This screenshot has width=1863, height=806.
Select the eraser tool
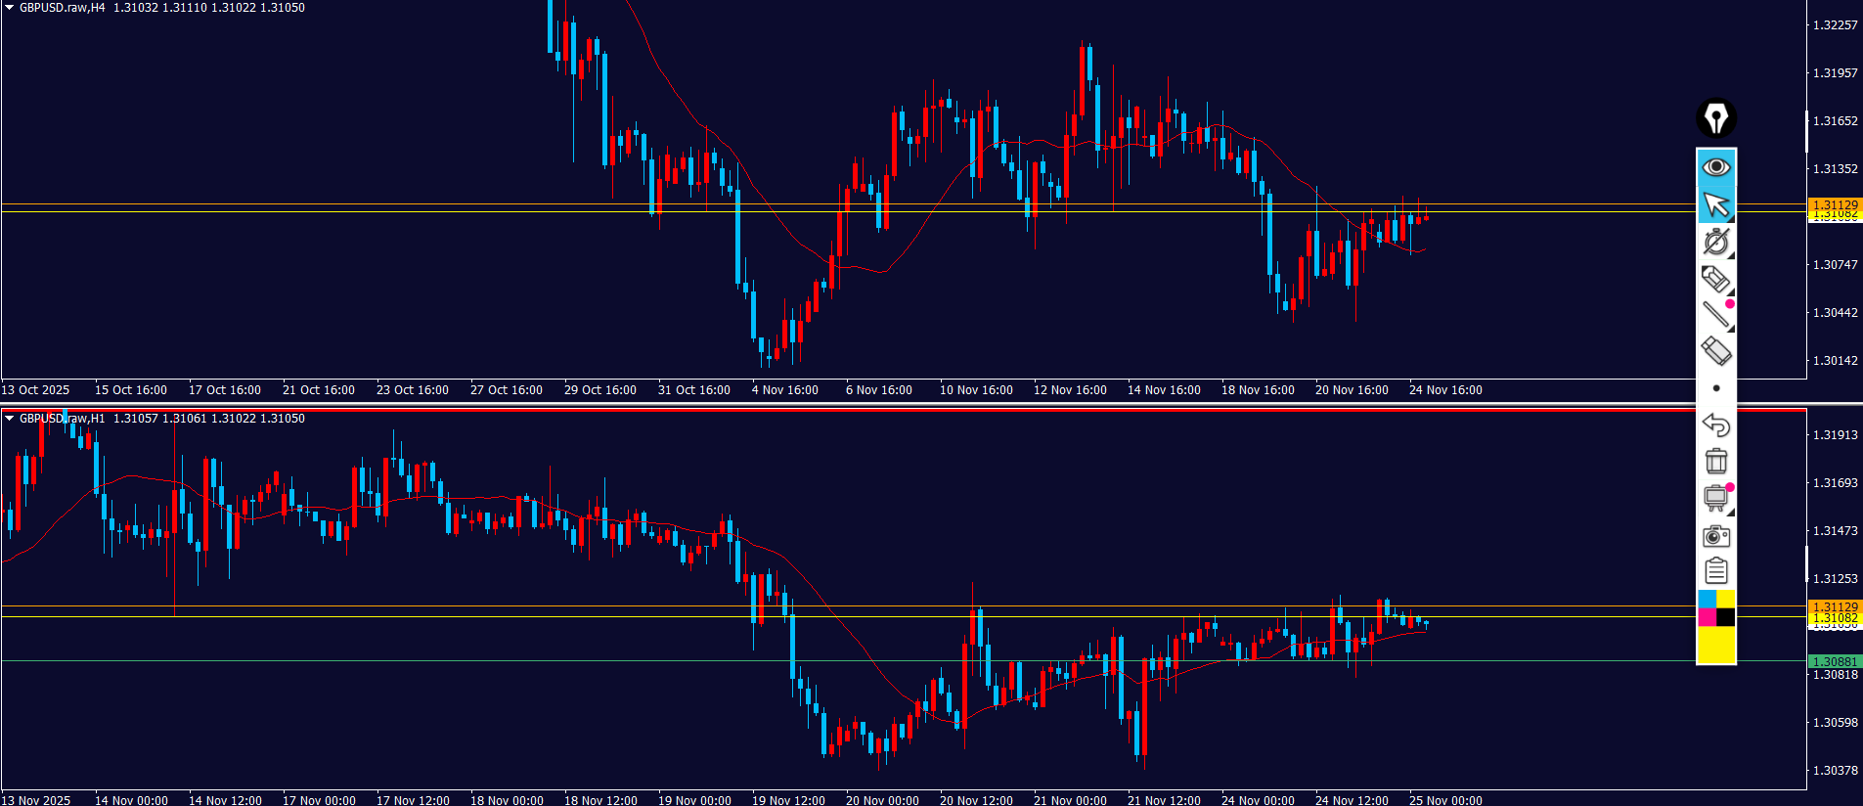click(1715, 351)
